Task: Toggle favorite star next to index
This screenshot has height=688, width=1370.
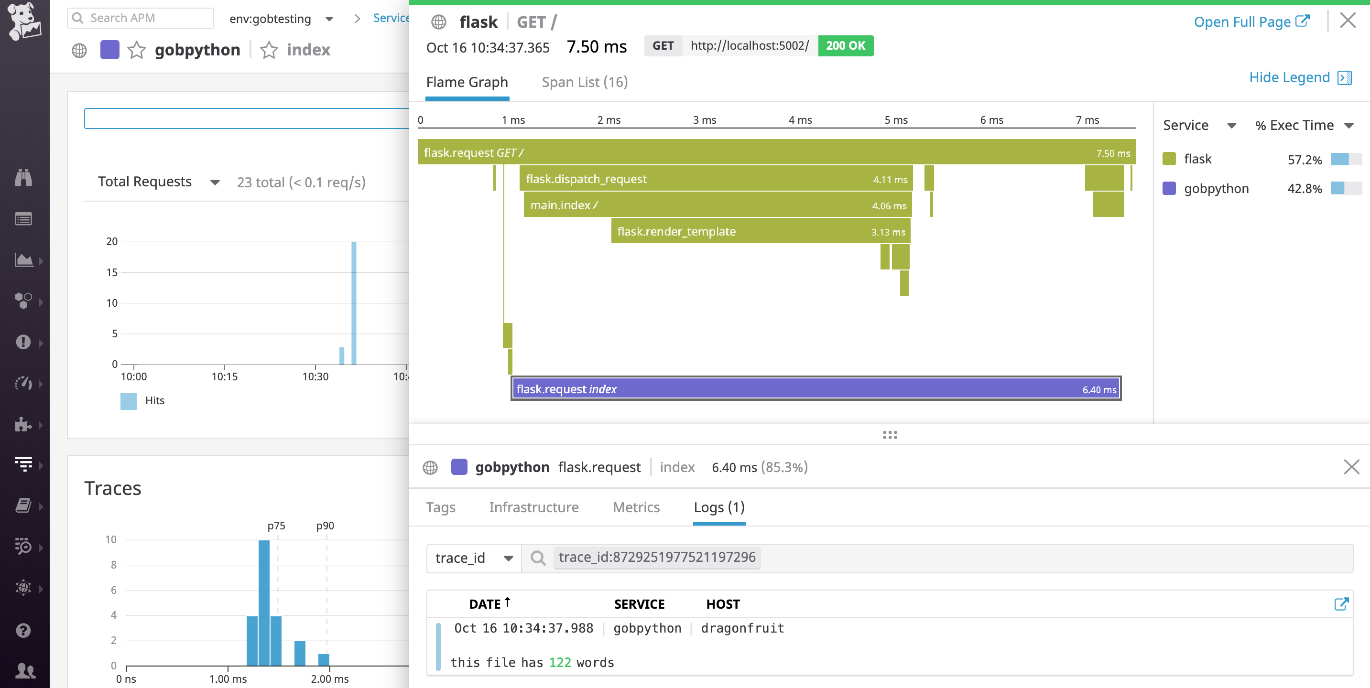Action: (x=269, y=50)
